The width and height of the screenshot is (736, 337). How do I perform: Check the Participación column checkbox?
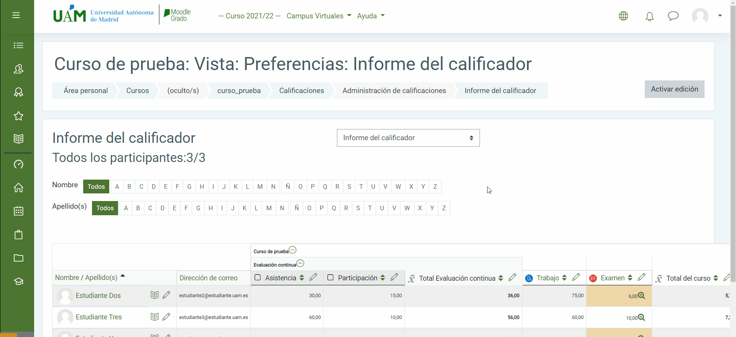pos(330,278)
